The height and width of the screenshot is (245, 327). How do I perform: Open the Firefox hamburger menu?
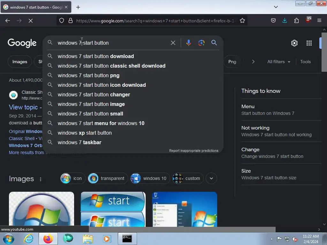point(319,21)
